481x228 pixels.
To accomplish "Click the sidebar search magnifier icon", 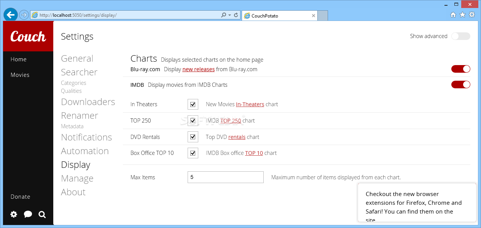I will tap(42, 215).
